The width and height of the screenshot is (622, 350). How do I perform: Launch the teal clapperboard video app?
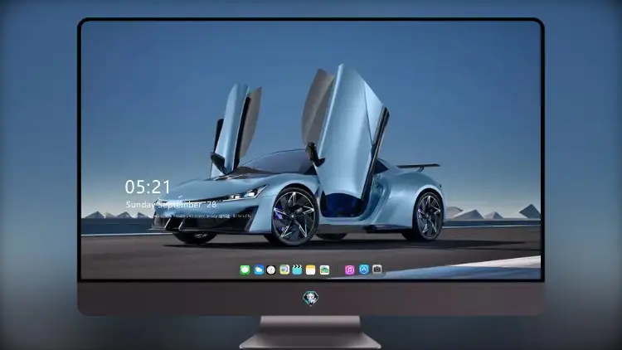tap(297, 270)
